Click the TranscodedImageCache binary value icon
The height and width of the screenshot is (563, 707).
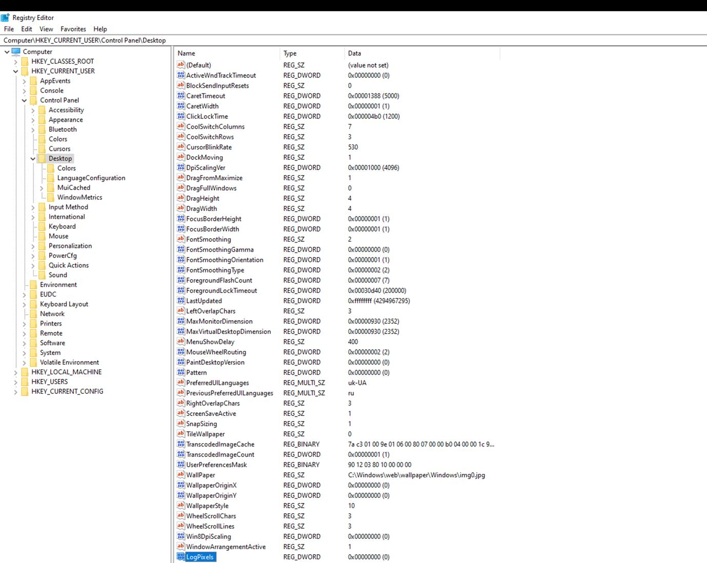180,444
